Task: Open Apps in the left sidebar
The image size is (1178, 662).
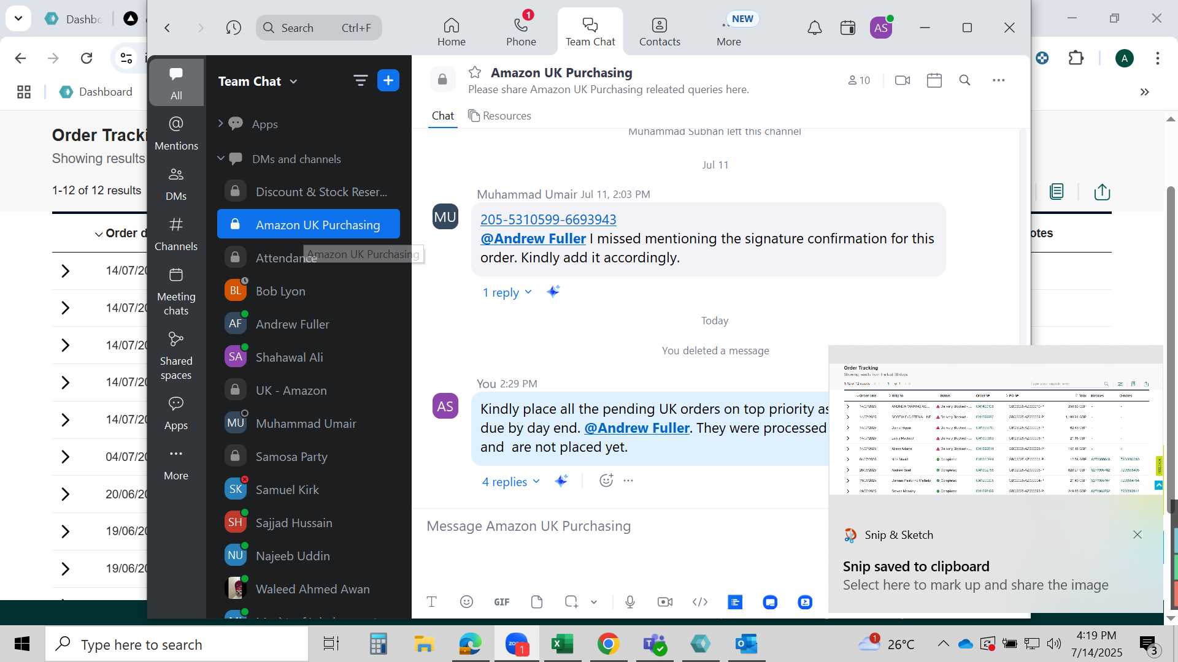Action: (x=176, y=414)
